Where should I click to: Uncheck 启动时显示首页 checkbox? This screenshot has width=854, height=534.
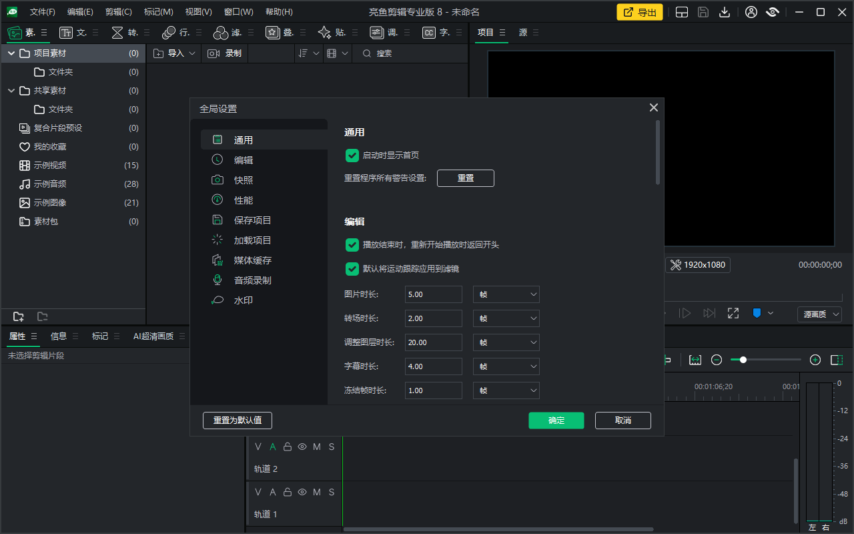(x=352, y=156)
